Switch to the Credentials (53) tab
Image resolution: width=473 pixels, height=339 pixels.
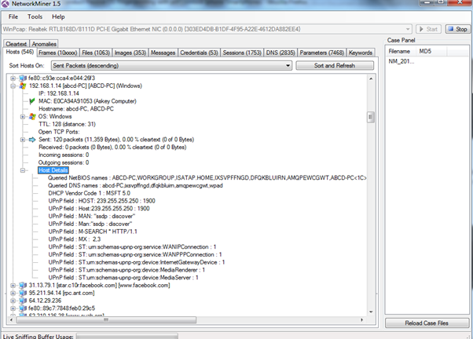tap(199, 53)
